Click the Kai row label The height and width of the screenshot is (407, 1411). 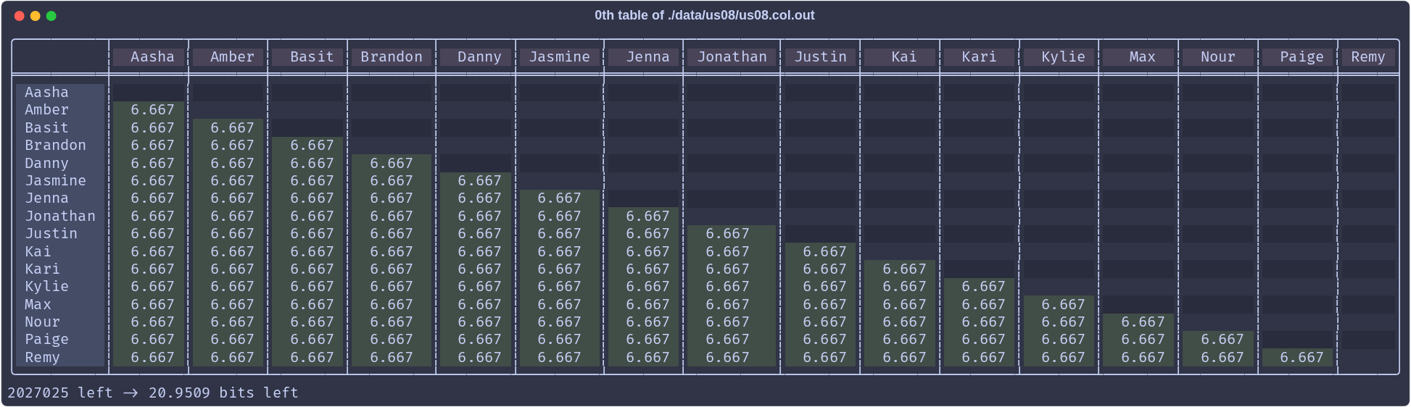click(x=60, y=252)
